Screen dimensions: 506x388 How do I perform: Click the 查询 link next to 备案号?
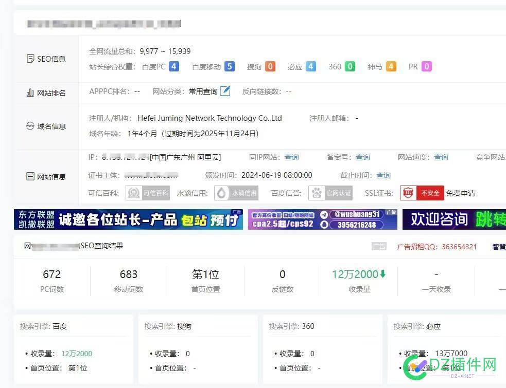coord(362,157)
